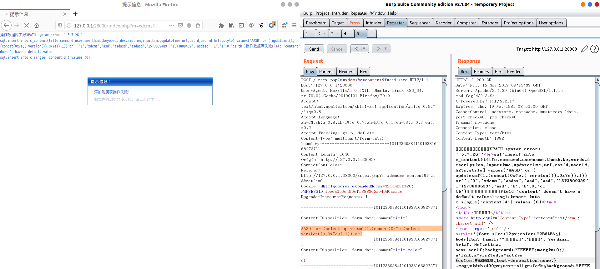Switch response view to Hex
600x269 pixels.
(x=498, y=72)
